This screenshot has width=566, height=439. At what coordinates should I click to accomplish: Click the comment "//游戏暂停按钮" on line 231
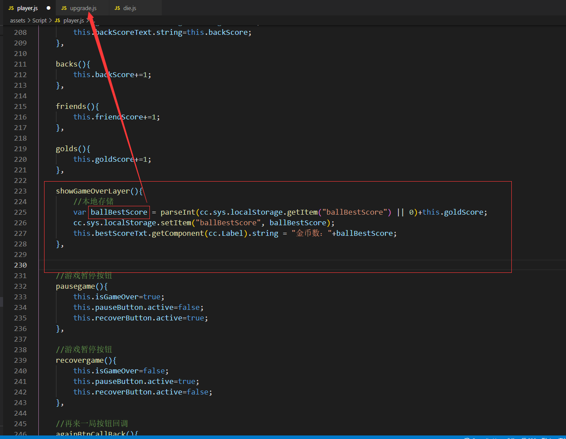point(84,275)
